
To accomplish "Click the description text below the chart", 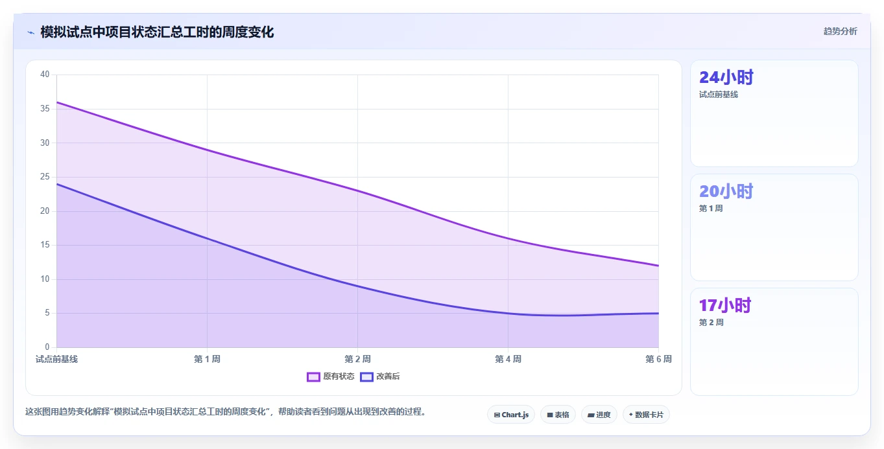I will point(226,411).
